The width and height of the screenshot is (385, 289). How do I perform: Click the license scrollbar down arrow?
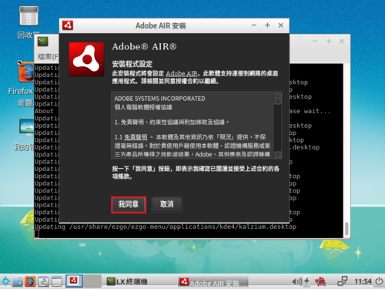click(277, 154)
